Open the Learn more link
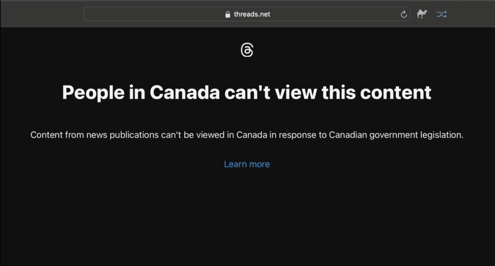The image size is (495, 266). [246, 164]
